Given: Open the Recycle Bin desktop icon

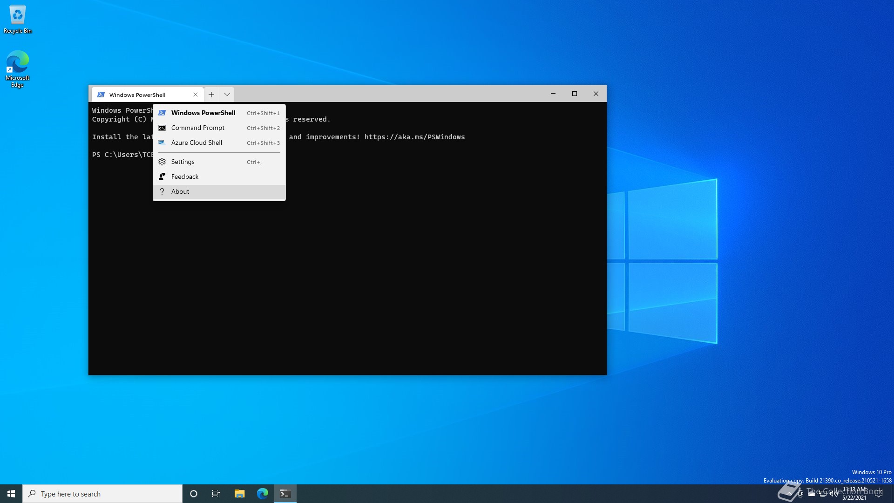Looking at the screenshot, I should (x=18, y=19).
